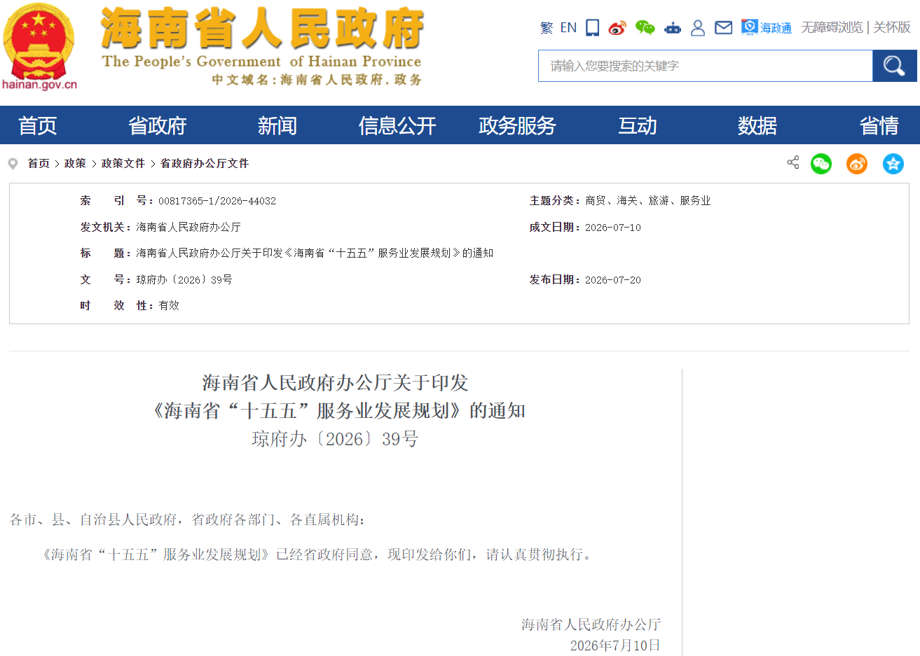Click the gray share icon

coord(793,162)
